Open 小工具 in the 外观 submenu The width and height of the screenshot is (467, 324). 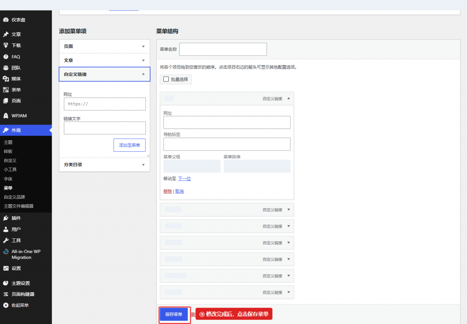point(10,169)
